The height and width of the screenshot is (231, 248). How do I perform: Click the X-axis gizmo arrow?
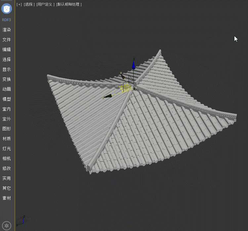123,77
